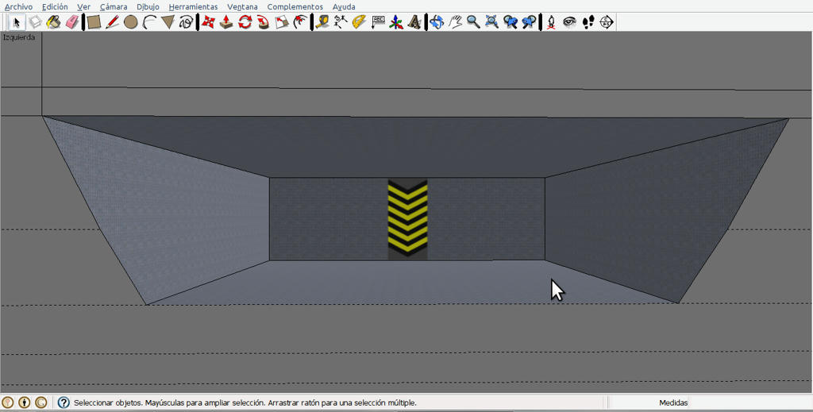The image size is (813, 412).
Task: Select the Protractor tool
Action: point(359,21)
